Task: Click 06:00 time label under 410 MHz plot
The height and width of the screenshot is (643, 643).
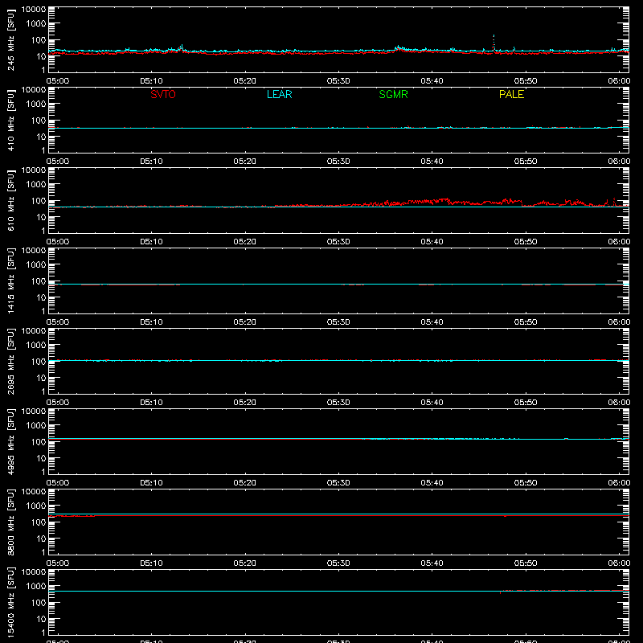Action: [x=619, y=162]
